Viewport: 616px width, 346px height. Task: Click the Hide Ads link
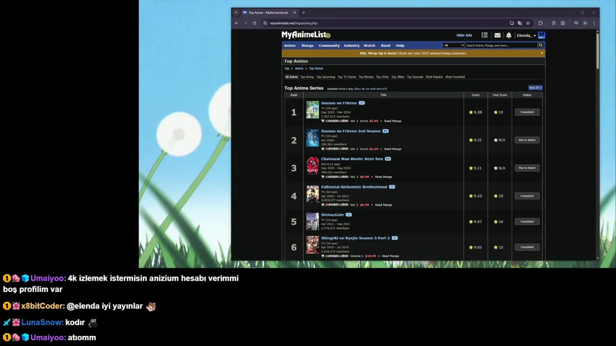(x=464, y=35)
